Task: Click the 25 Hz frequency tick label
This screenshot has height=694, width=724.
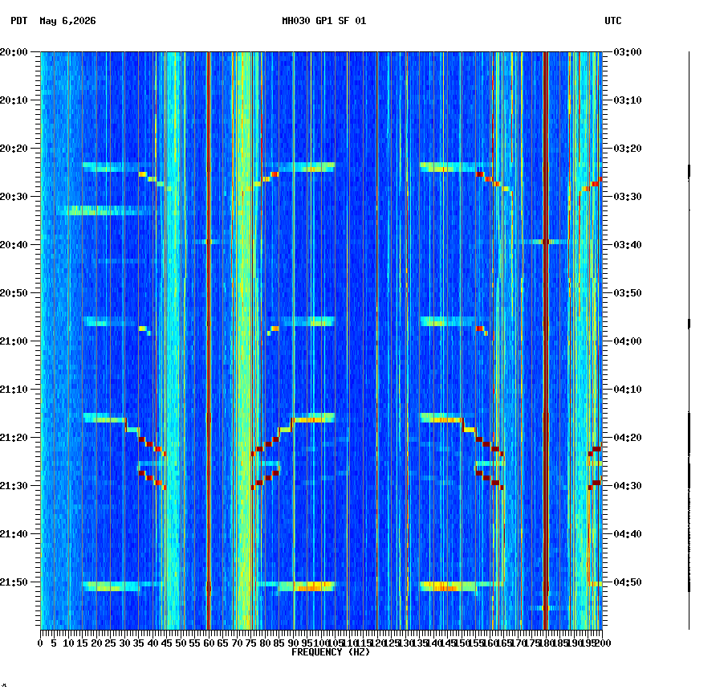Action: click(110, 643)
